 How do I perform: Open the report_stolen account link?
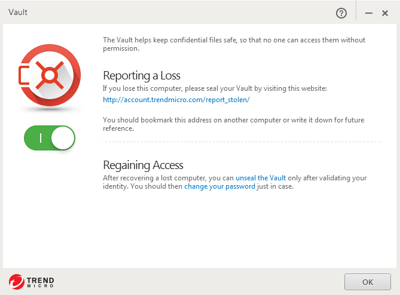pos(176,100)
